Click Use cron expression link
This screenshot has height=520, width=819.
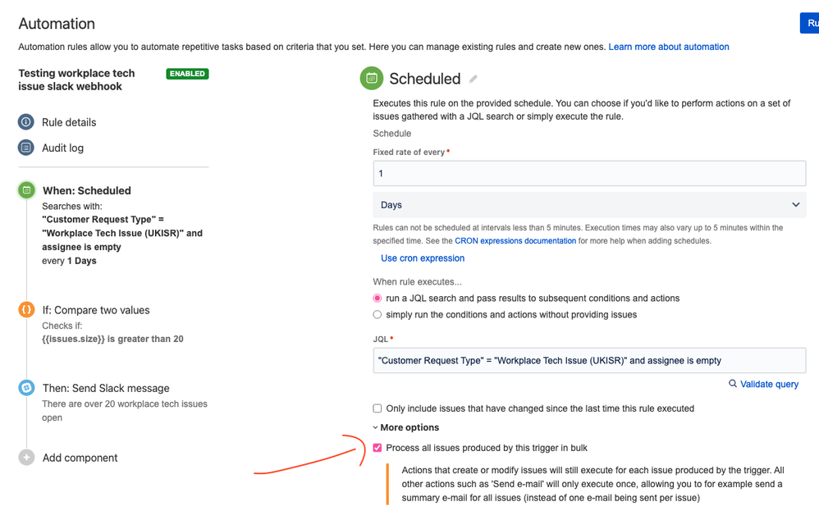(423, 258)
